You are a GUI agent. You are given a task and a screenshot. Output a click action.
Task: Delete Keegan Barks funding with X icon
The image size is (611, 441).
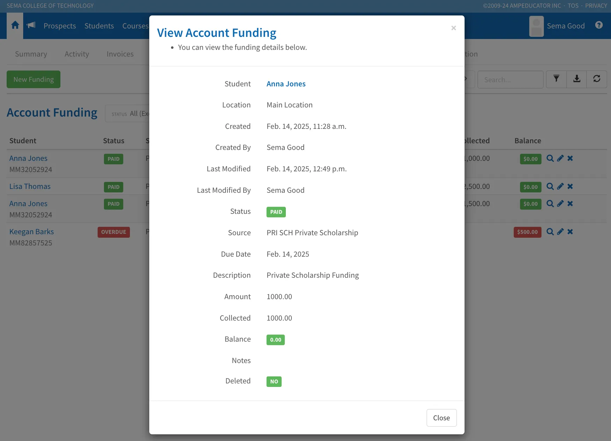(x=570, y=232)
